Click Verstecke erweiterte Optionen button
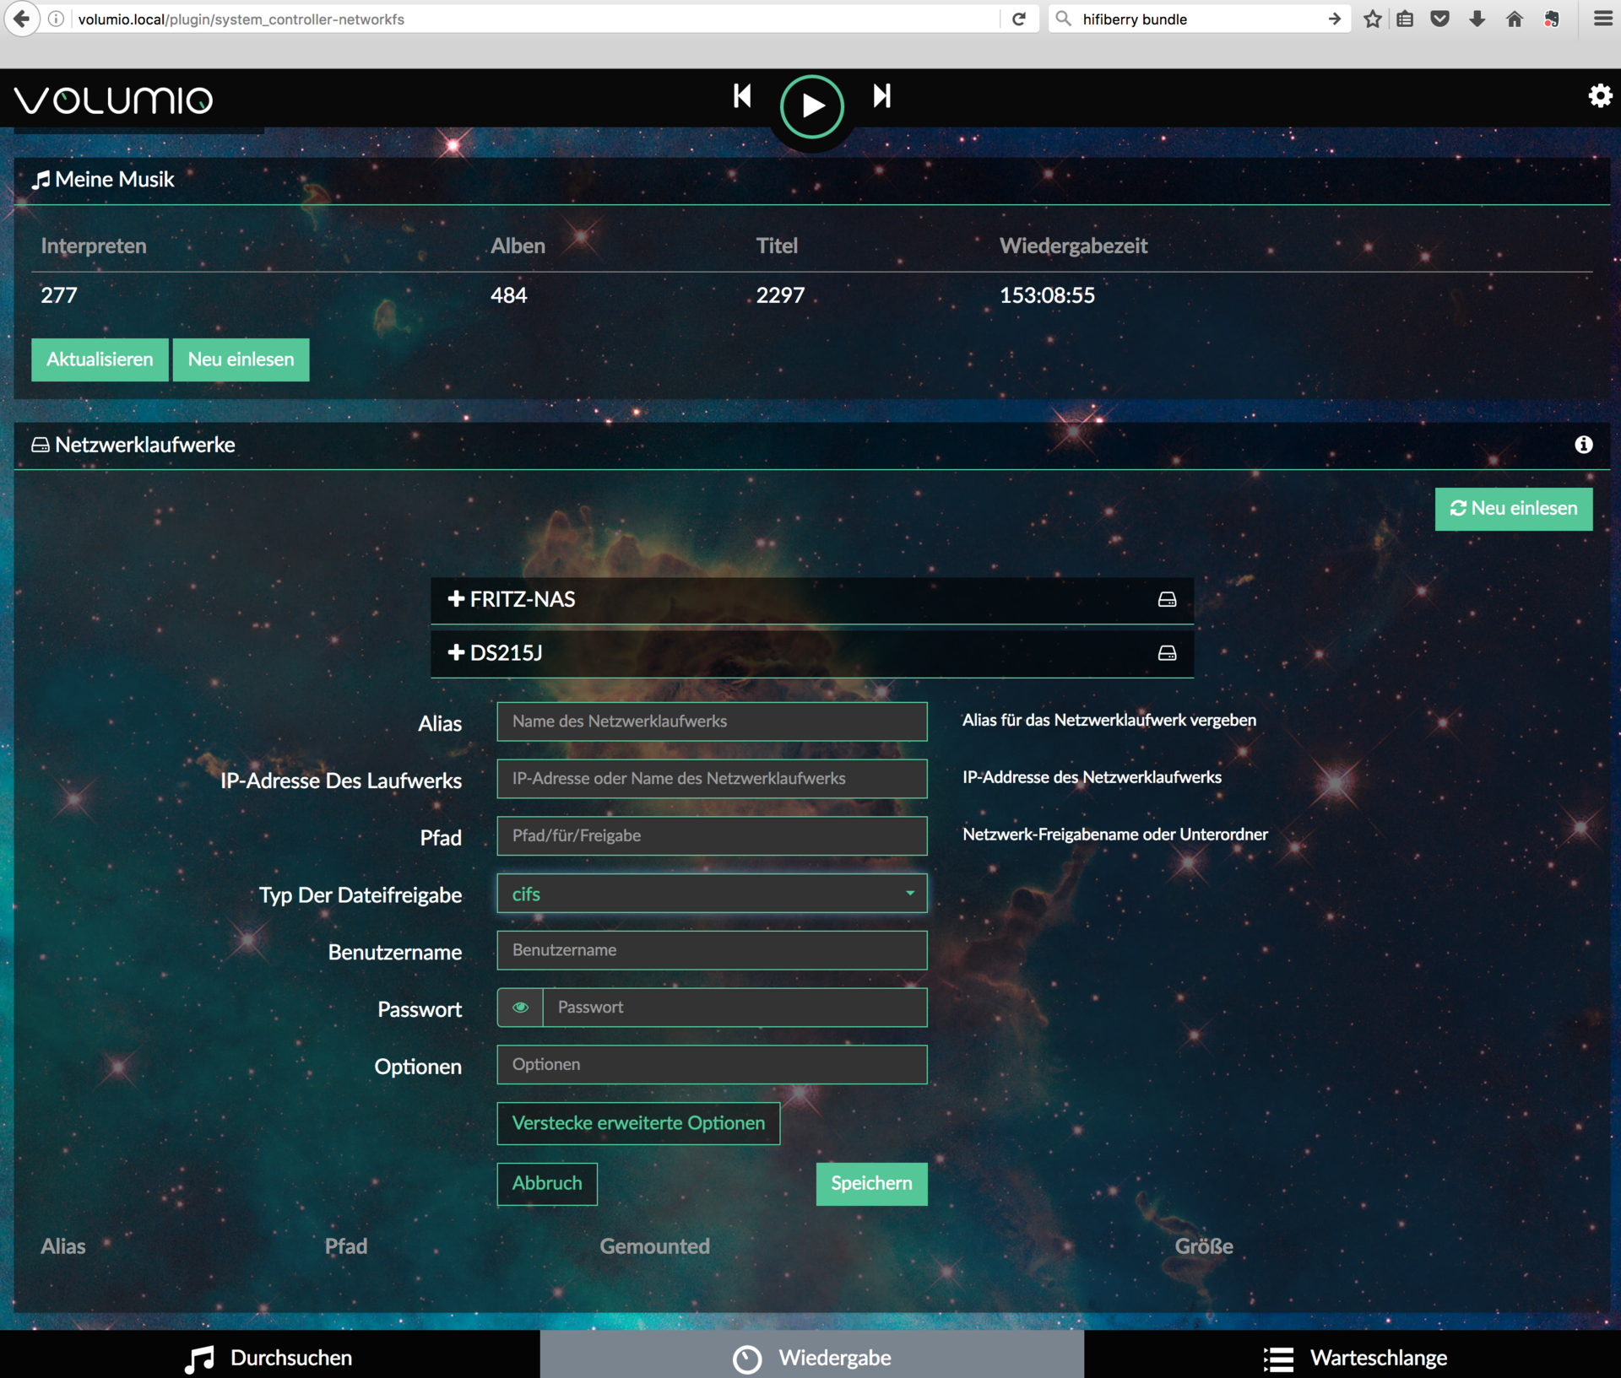The height and width of the screenshot is (1378, 1621). 638,1124
